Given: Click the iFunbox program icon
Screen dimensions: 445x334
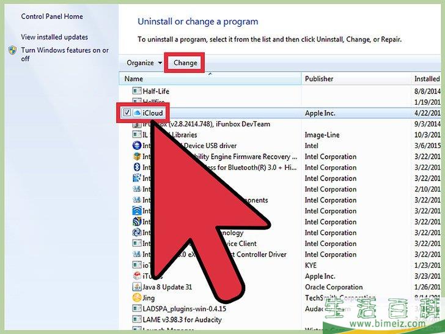Looking at the screenshot, I should [x=137, y=124].
